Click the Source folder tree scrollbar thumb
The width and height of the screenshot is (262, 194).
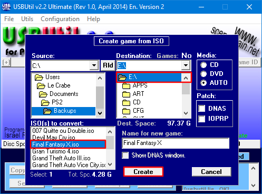pos(100,98)
